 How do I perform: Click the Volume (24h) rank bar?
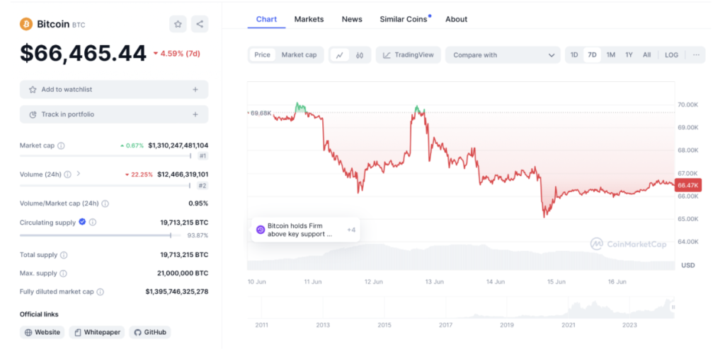tap(105, 186)
